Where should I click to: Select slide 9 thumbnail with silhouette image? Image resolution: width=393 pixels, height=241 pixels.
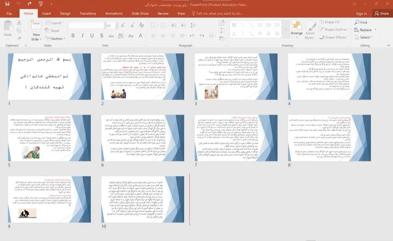click(x=50, y=199)
